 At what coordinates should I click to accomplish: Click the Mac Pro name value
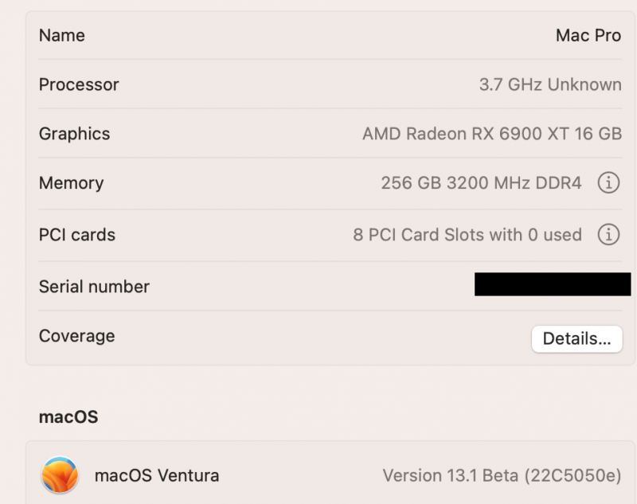(588, 36)
